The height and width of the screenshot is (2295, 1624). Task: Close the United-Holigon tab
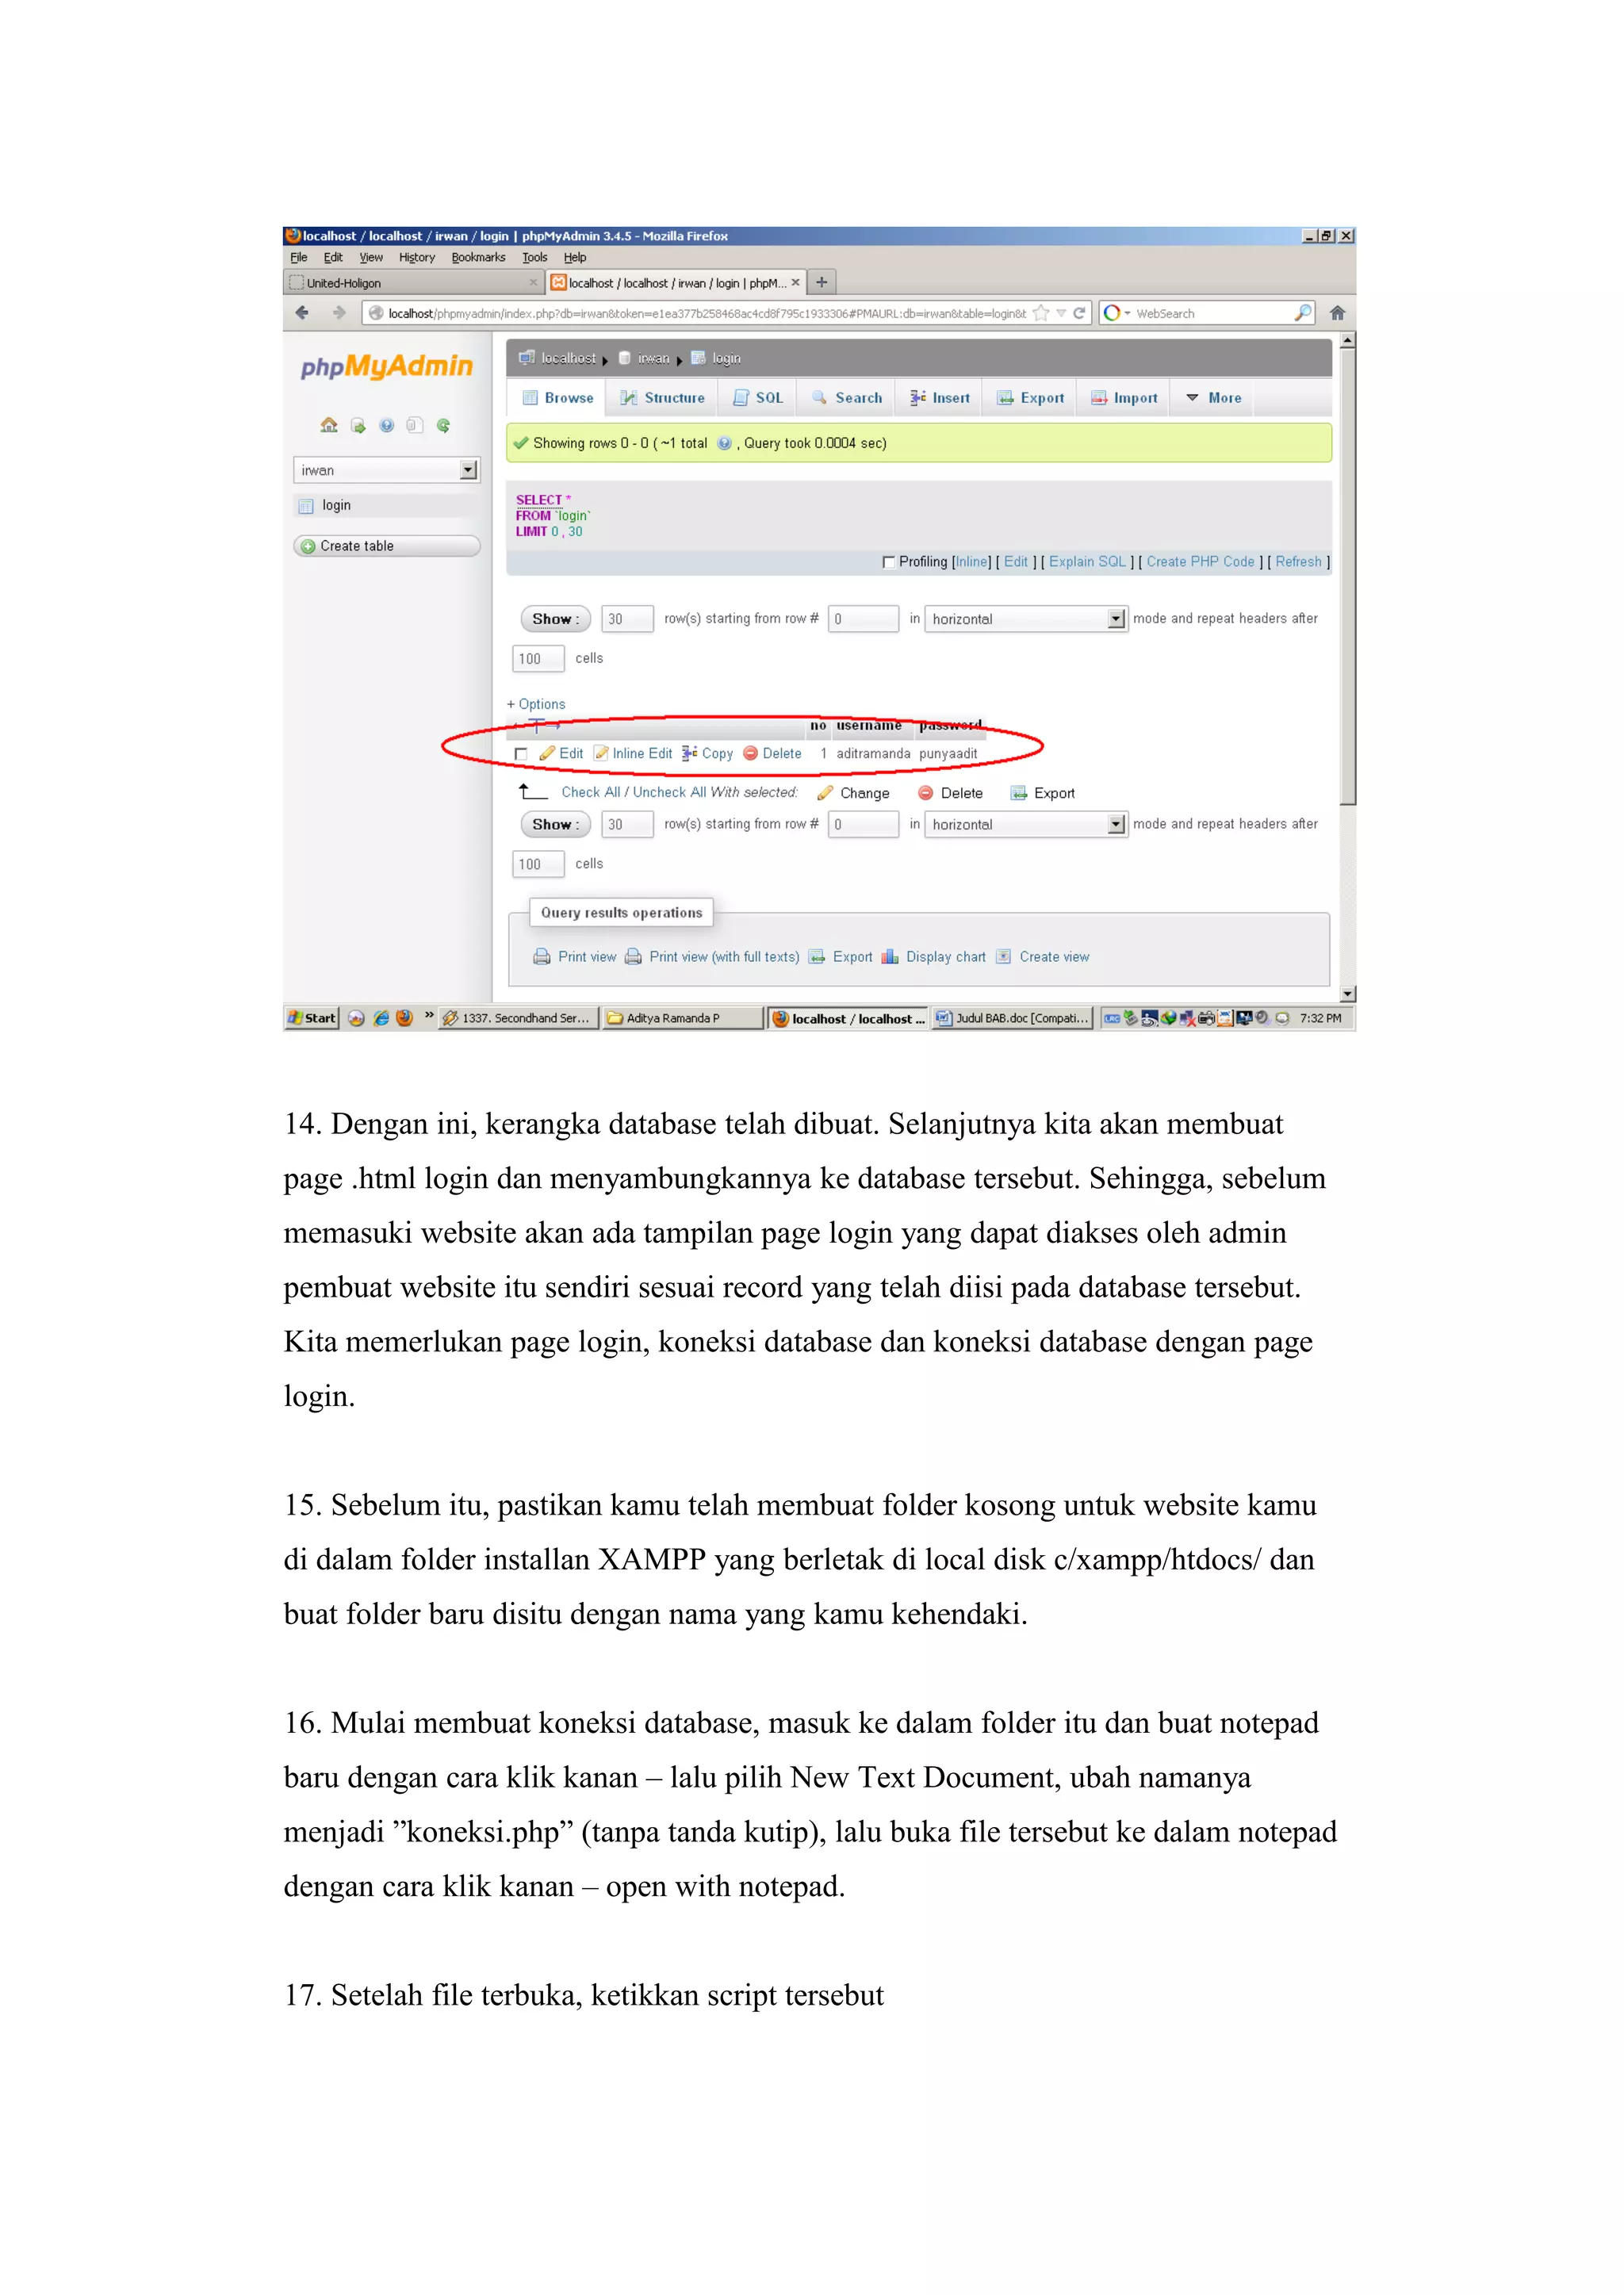(533, 283)
